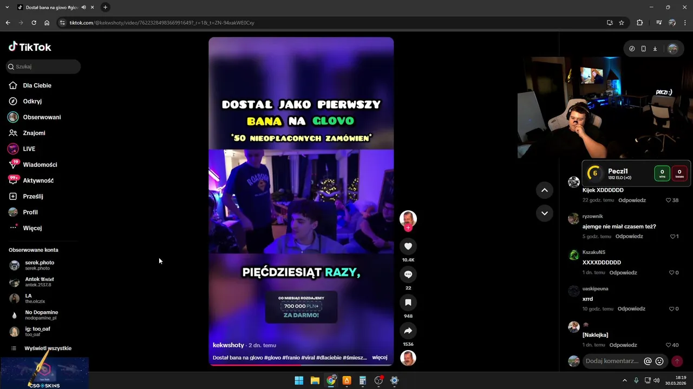The width and height of the screenshot is (693, 389).
Task: Open Wiadomości inbox
Action: [x=40, y=165]
